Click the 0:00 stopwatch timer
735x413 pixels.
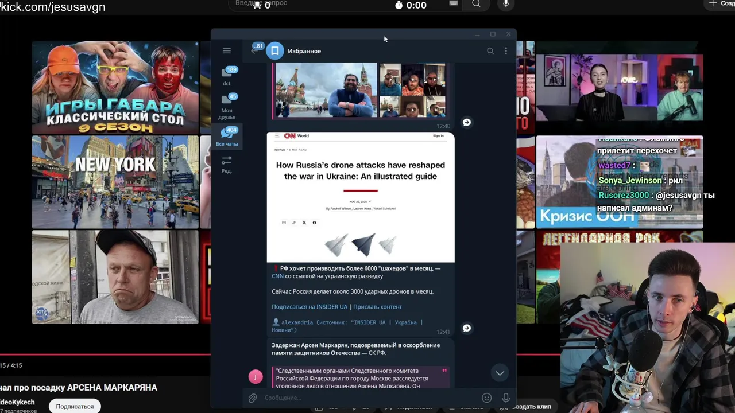pyautogui.click(x=411, y=5)
